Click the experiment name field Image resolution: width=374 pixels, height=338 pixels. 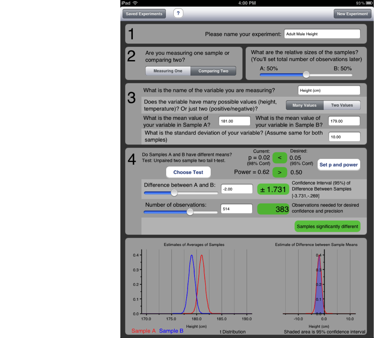click(x=322, y=34)
